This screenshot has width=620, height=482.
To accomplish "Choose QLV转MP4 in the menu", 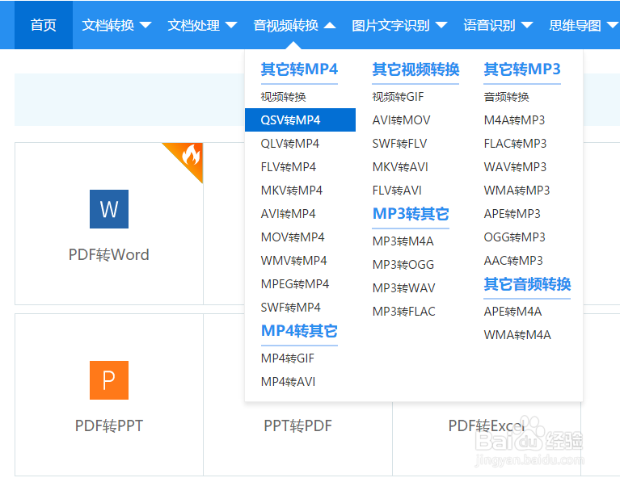I will tap(290, 144).
